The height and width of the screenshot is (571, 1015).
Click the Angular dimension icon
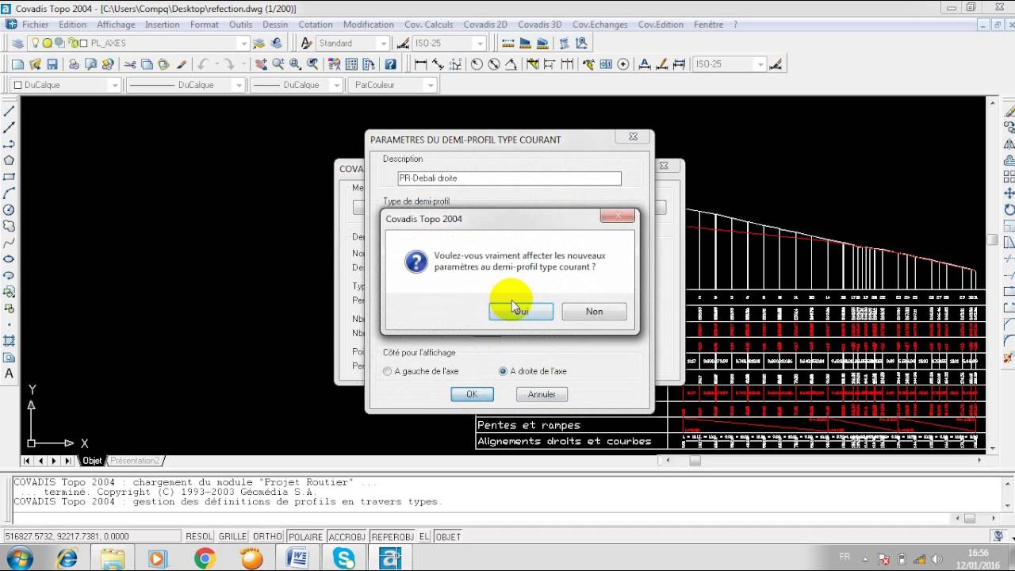tap(511, 64)
